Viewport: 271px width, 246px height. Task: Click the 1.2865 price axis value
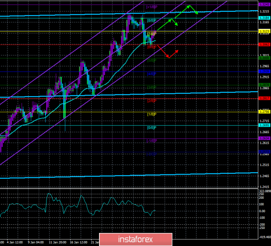[x=264, y=88]
